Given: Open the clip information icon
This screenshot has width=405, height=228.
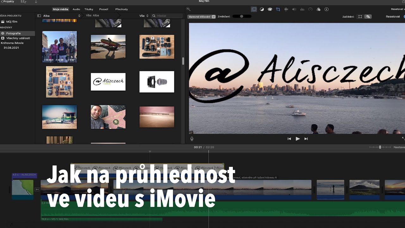Looking at the screenshot, I should pyautogui.click(x=327, y=9).
